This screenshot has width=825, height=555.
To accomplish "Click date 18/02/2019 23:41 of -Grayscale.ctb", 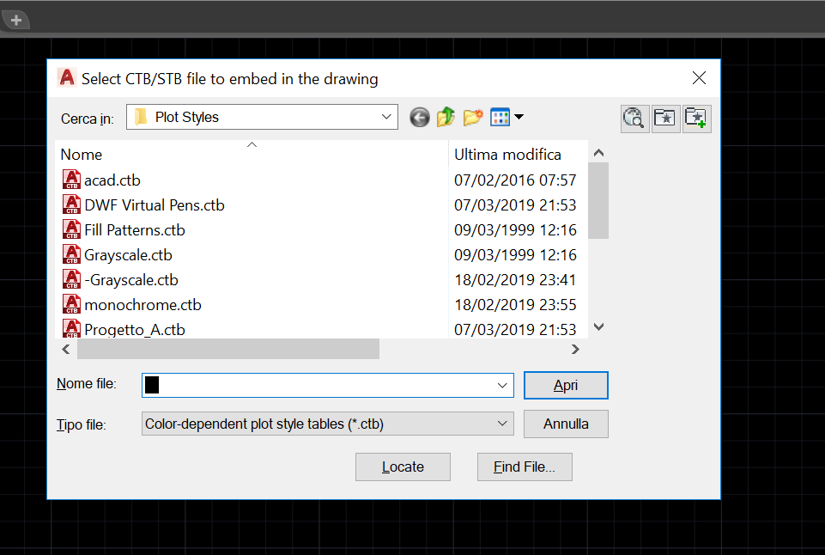I will point(515,280).
